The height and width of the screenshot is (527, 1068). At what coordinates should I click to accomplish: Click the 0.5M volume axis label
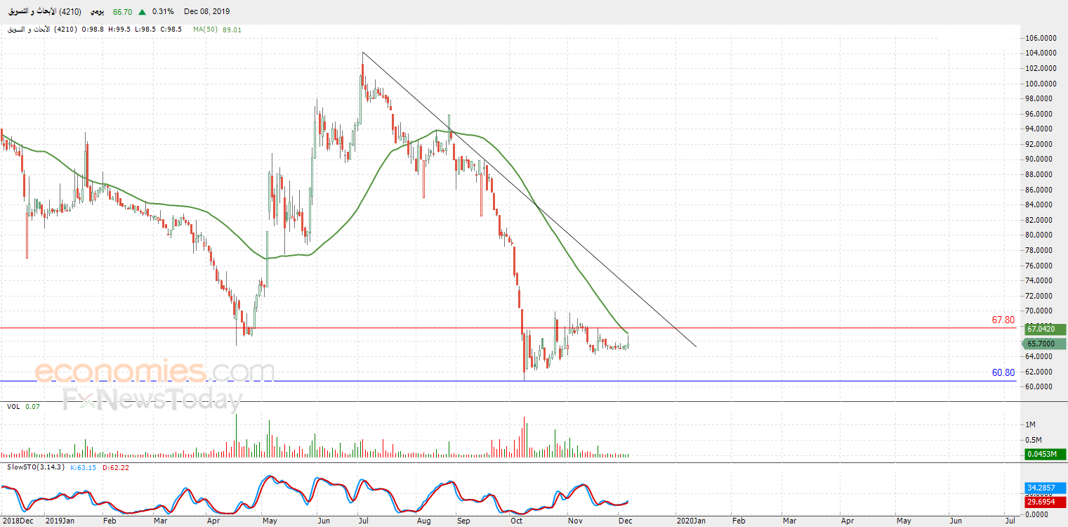click(x=1035, y=440)
